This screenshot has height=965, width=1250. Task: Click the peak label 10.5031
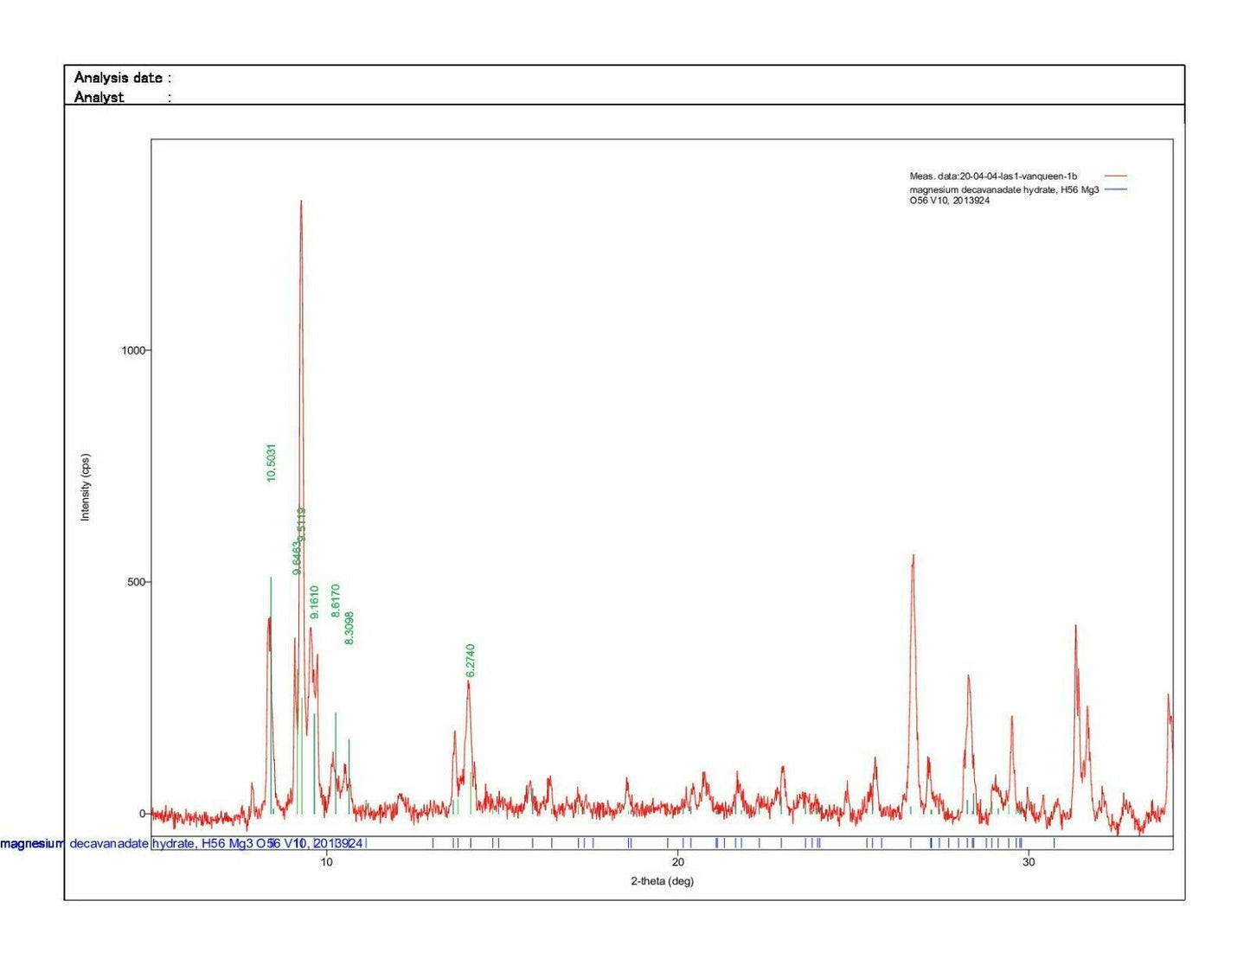[271, 460]
